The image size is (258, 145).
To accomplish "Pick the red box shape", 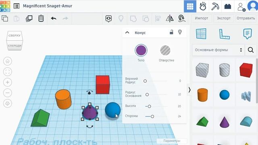I will click(x=246, y=70).
